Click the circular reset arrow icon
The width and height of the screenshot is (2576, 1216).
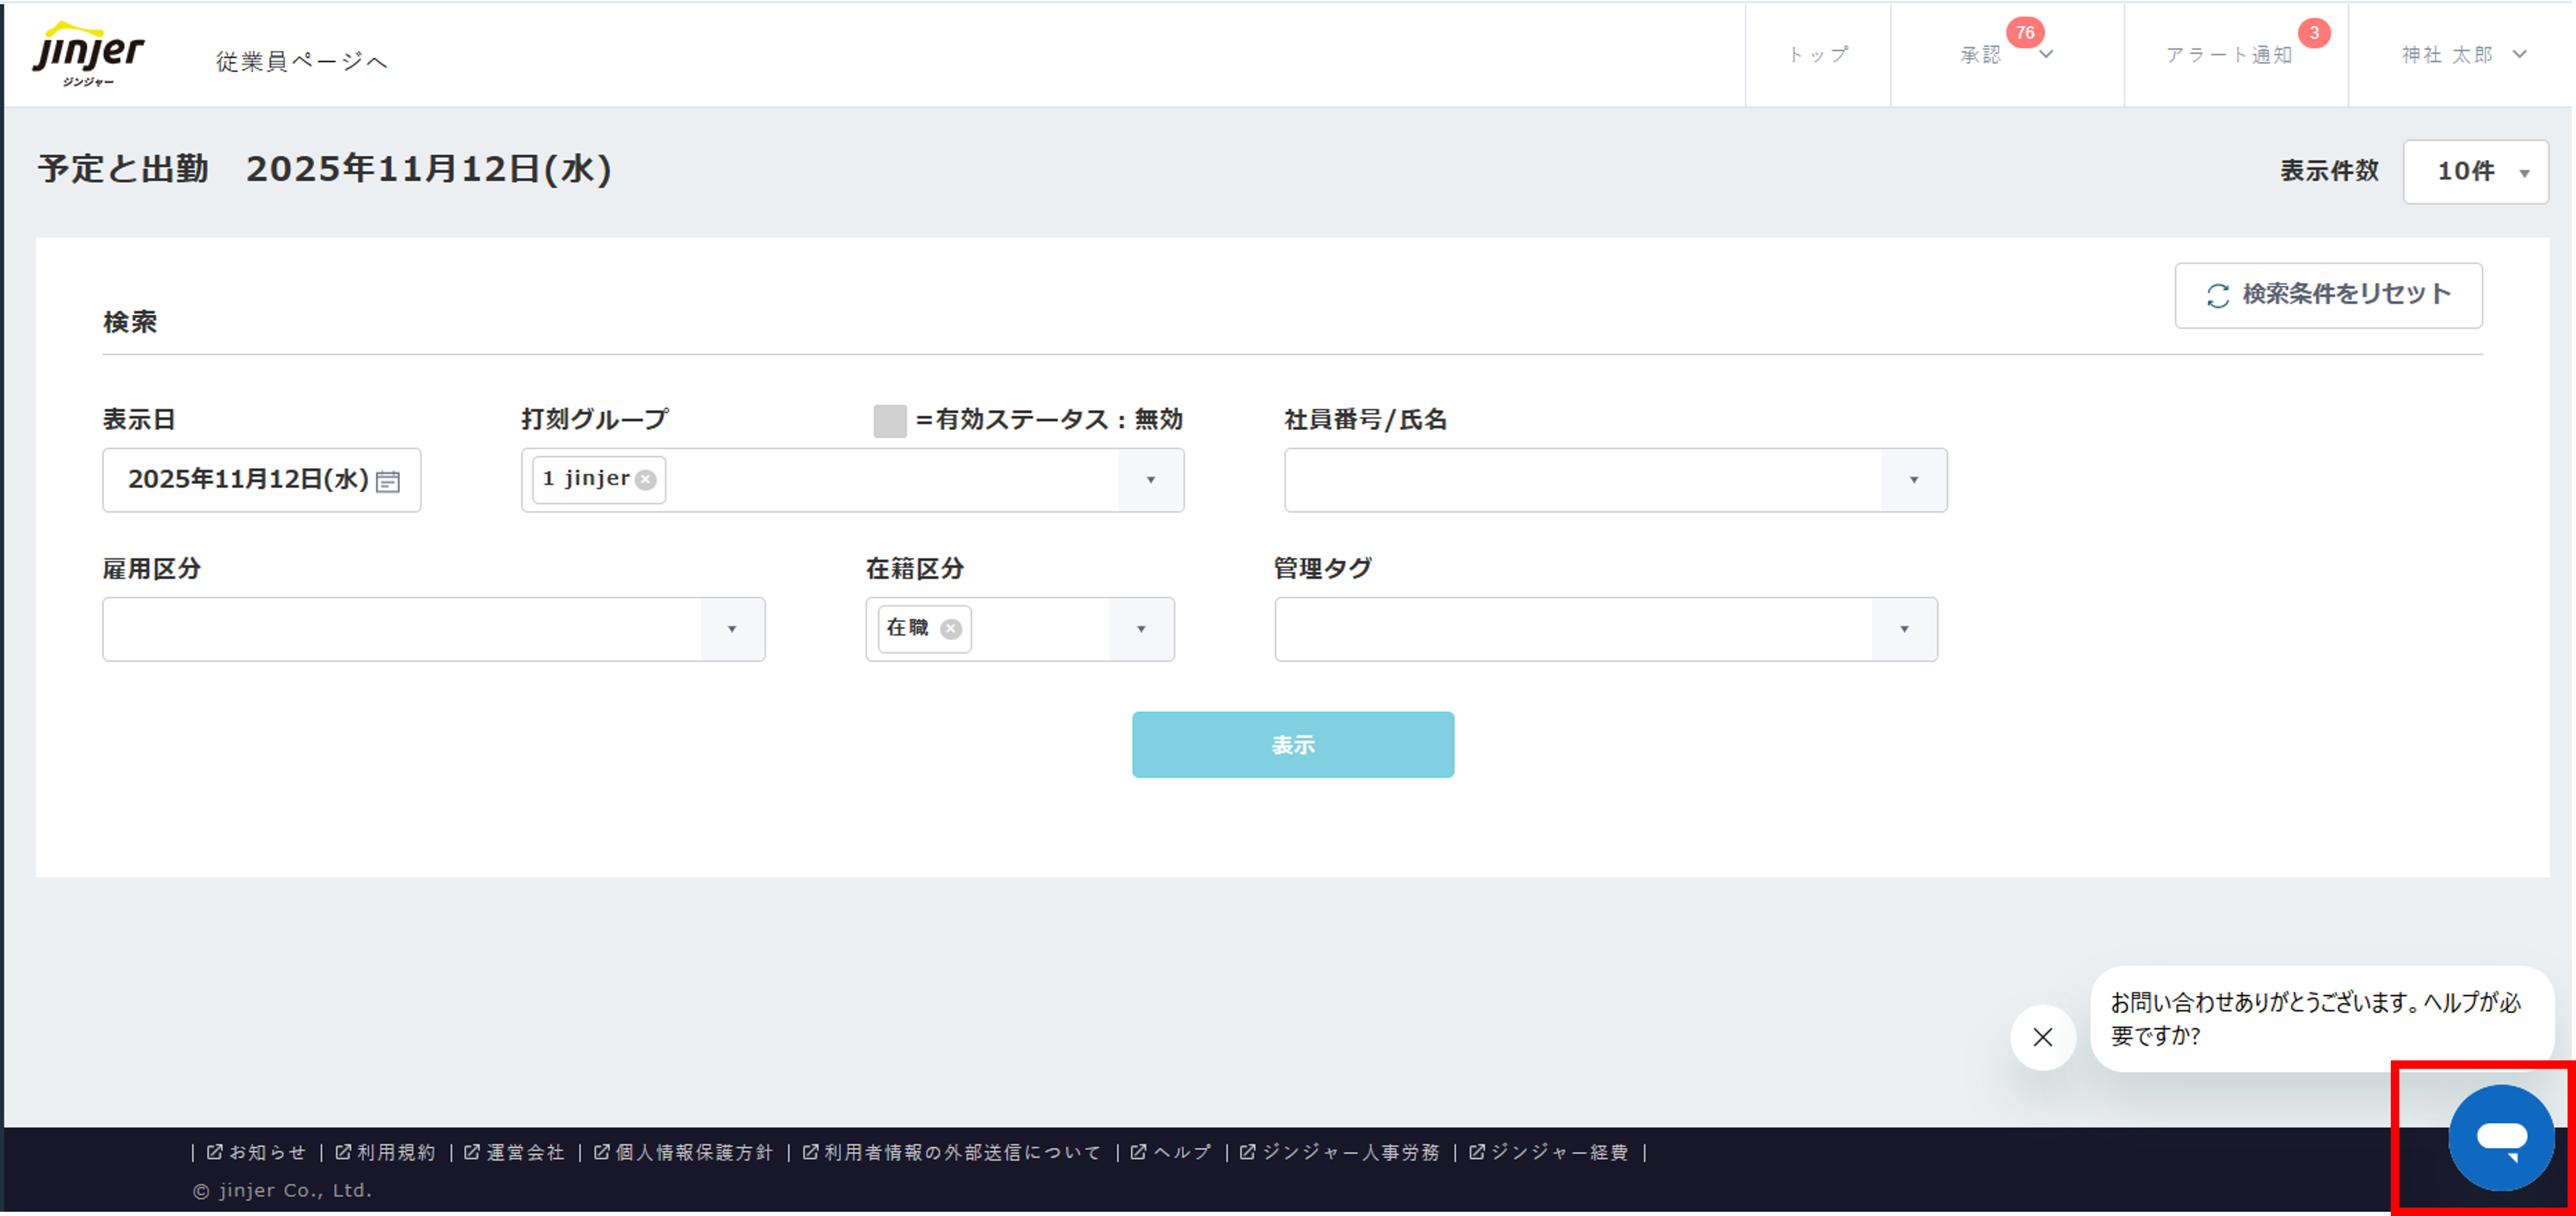tap(2218, 294)
